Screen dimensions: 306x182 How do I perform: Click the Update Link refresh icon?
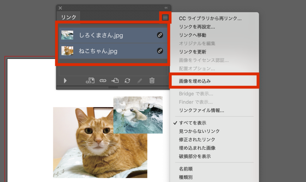pyautogui.click(x=127, y=81)
